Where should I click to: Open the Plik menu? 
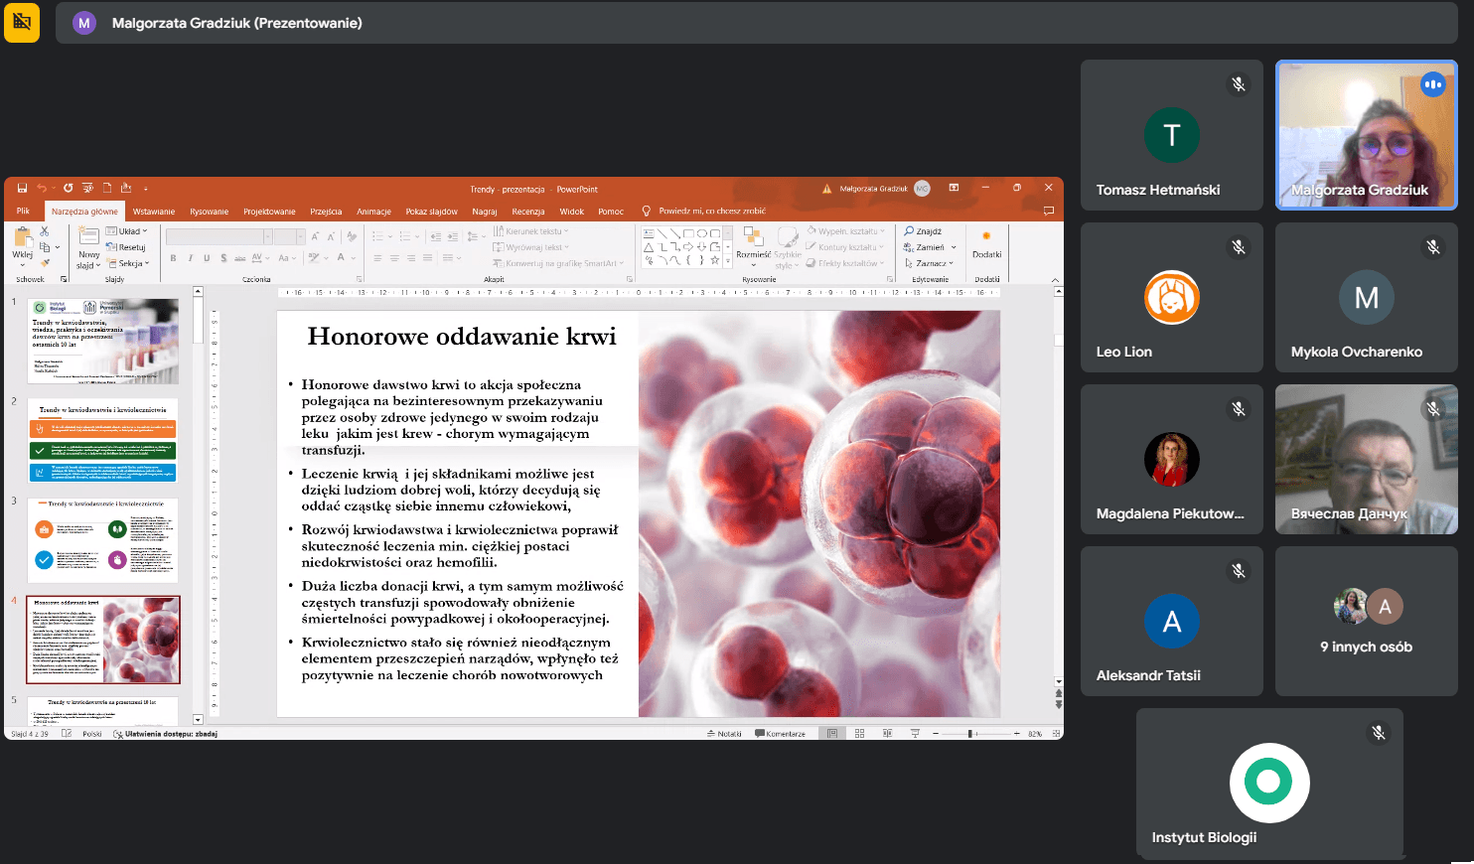coord(23,211)
